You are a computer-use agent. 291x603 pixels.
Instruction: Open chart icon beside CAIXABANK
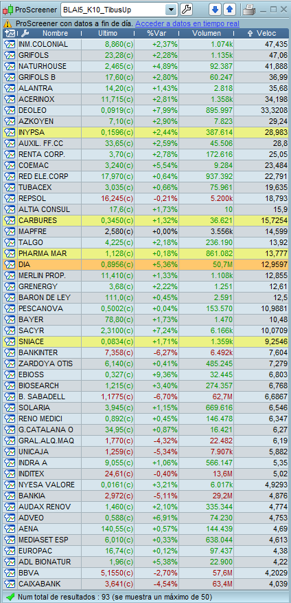(x=9, y=584)
